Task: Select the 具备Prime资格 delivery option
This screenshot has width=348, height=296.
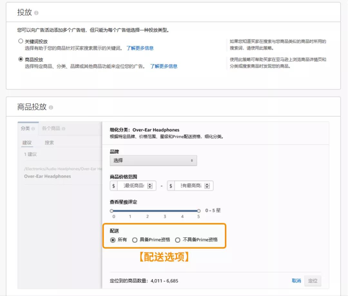Action: tap(134, 240)
